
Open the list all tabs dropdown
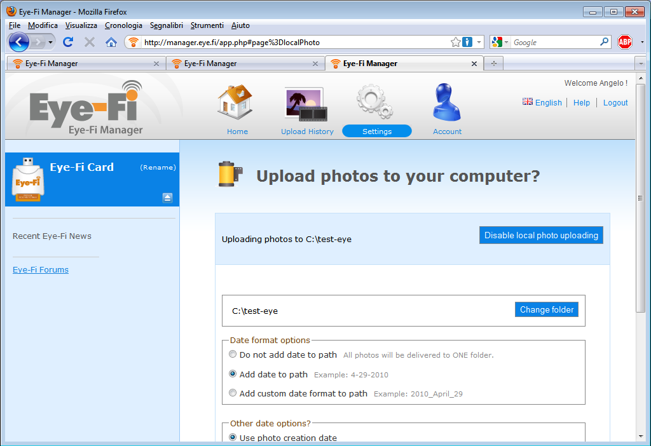click(641, 64)
